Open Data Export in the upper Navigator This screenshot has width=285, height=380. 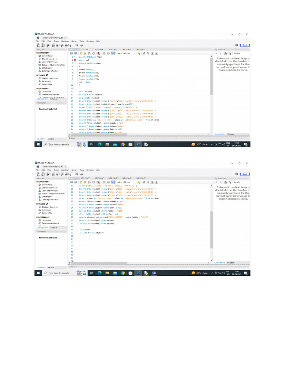[x=46, y=68]
